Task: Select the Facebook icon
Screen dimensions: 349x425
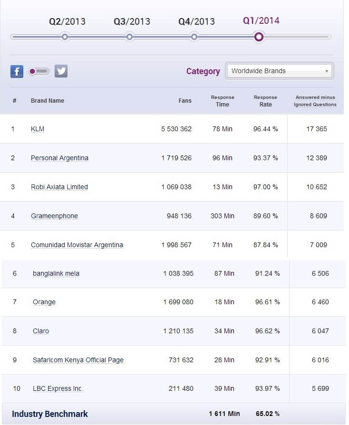Action: pyautogui.click(x=17, y=72)
